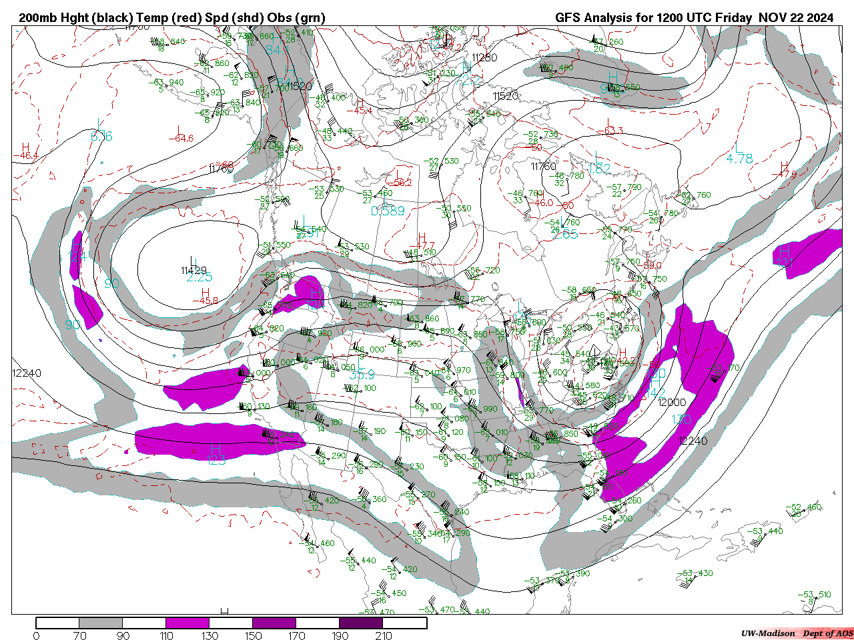The image size is (854, 640).
Task: Click the cyan "2.65" speed label
Action: point(566,234)
